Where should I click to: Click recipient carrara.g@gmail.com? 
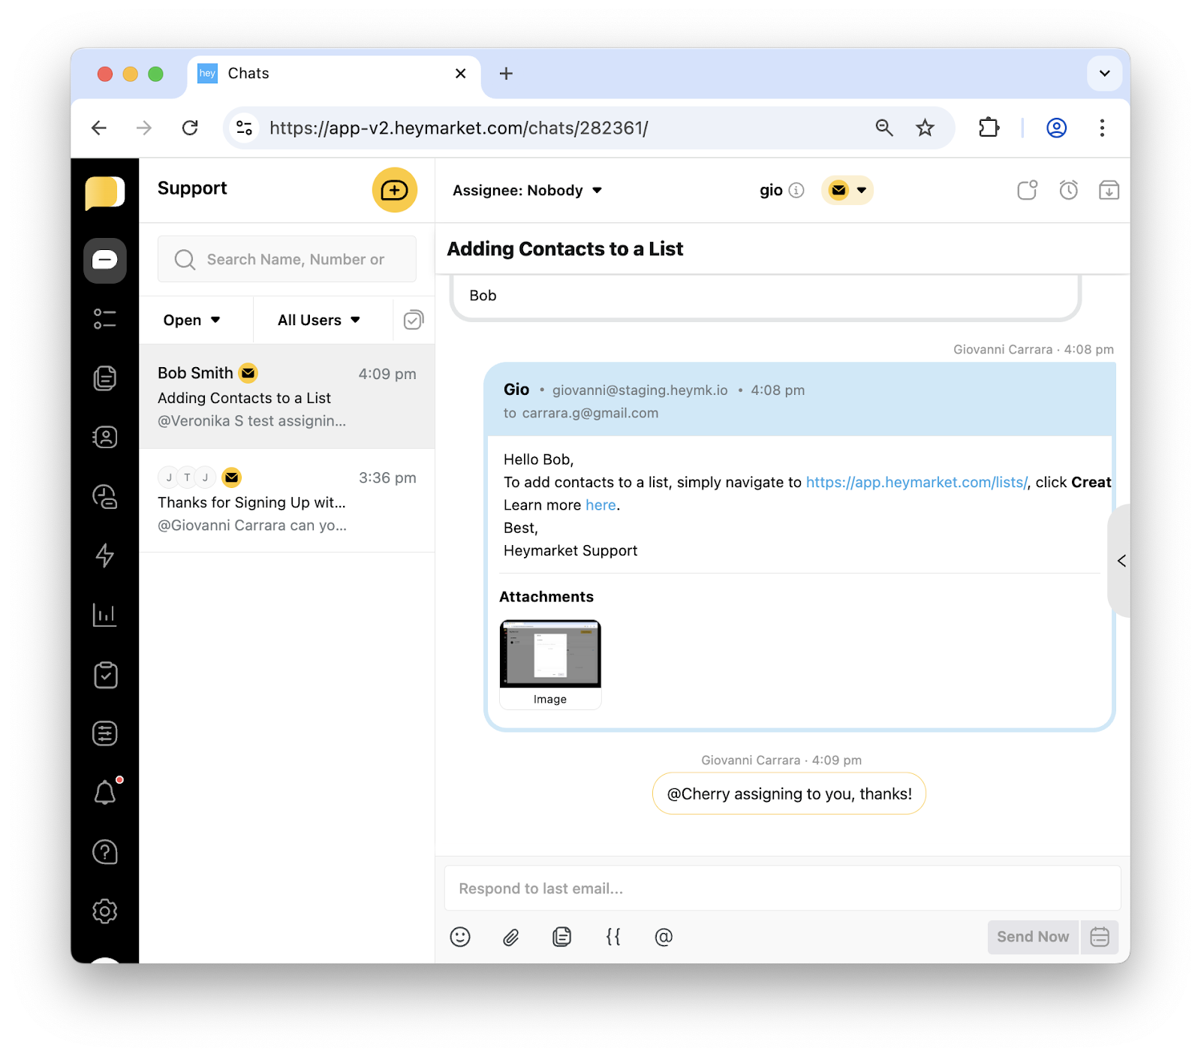coord(590,413)
